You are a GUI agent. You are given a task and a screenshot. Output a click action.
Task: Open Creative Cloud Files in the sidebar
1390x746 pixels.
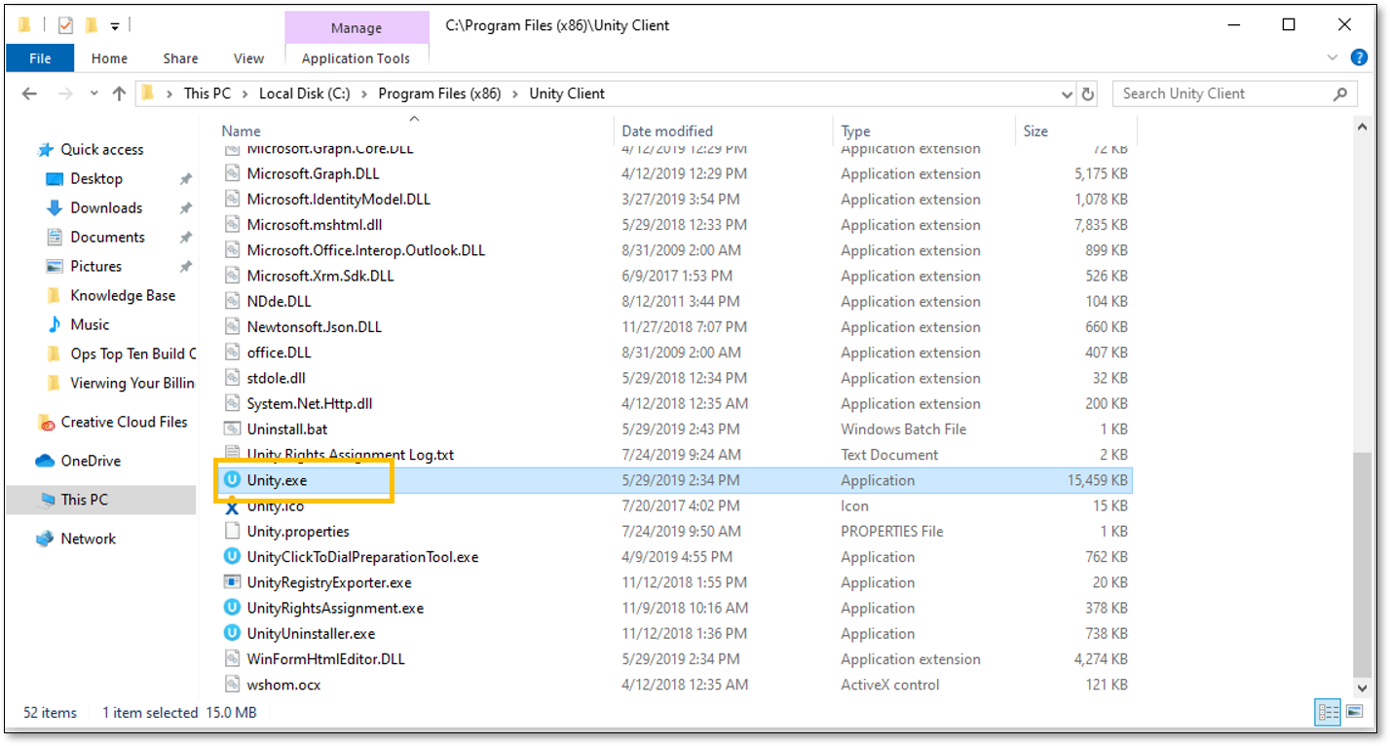112,421
